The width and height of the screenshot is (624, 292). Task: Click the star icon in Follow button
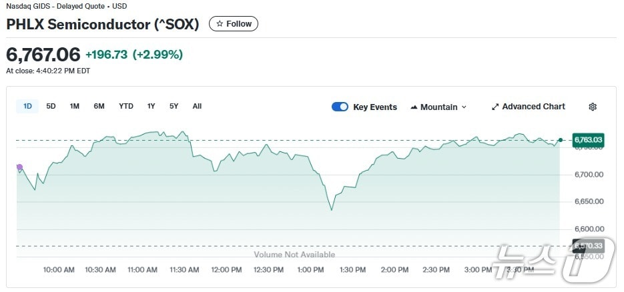pyautogui.click(x=220, y=24)
